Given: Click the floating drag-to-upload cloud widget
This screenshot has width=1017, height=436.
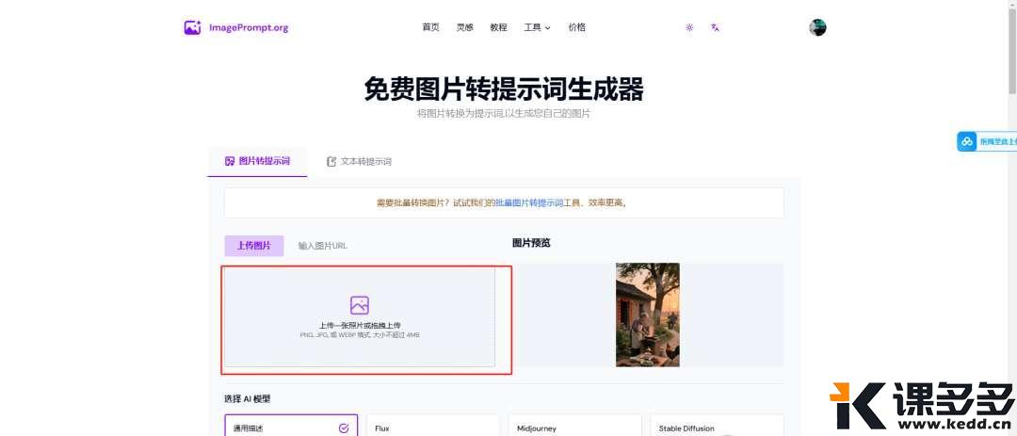Looking at the screenshot, I should [986, 141].
